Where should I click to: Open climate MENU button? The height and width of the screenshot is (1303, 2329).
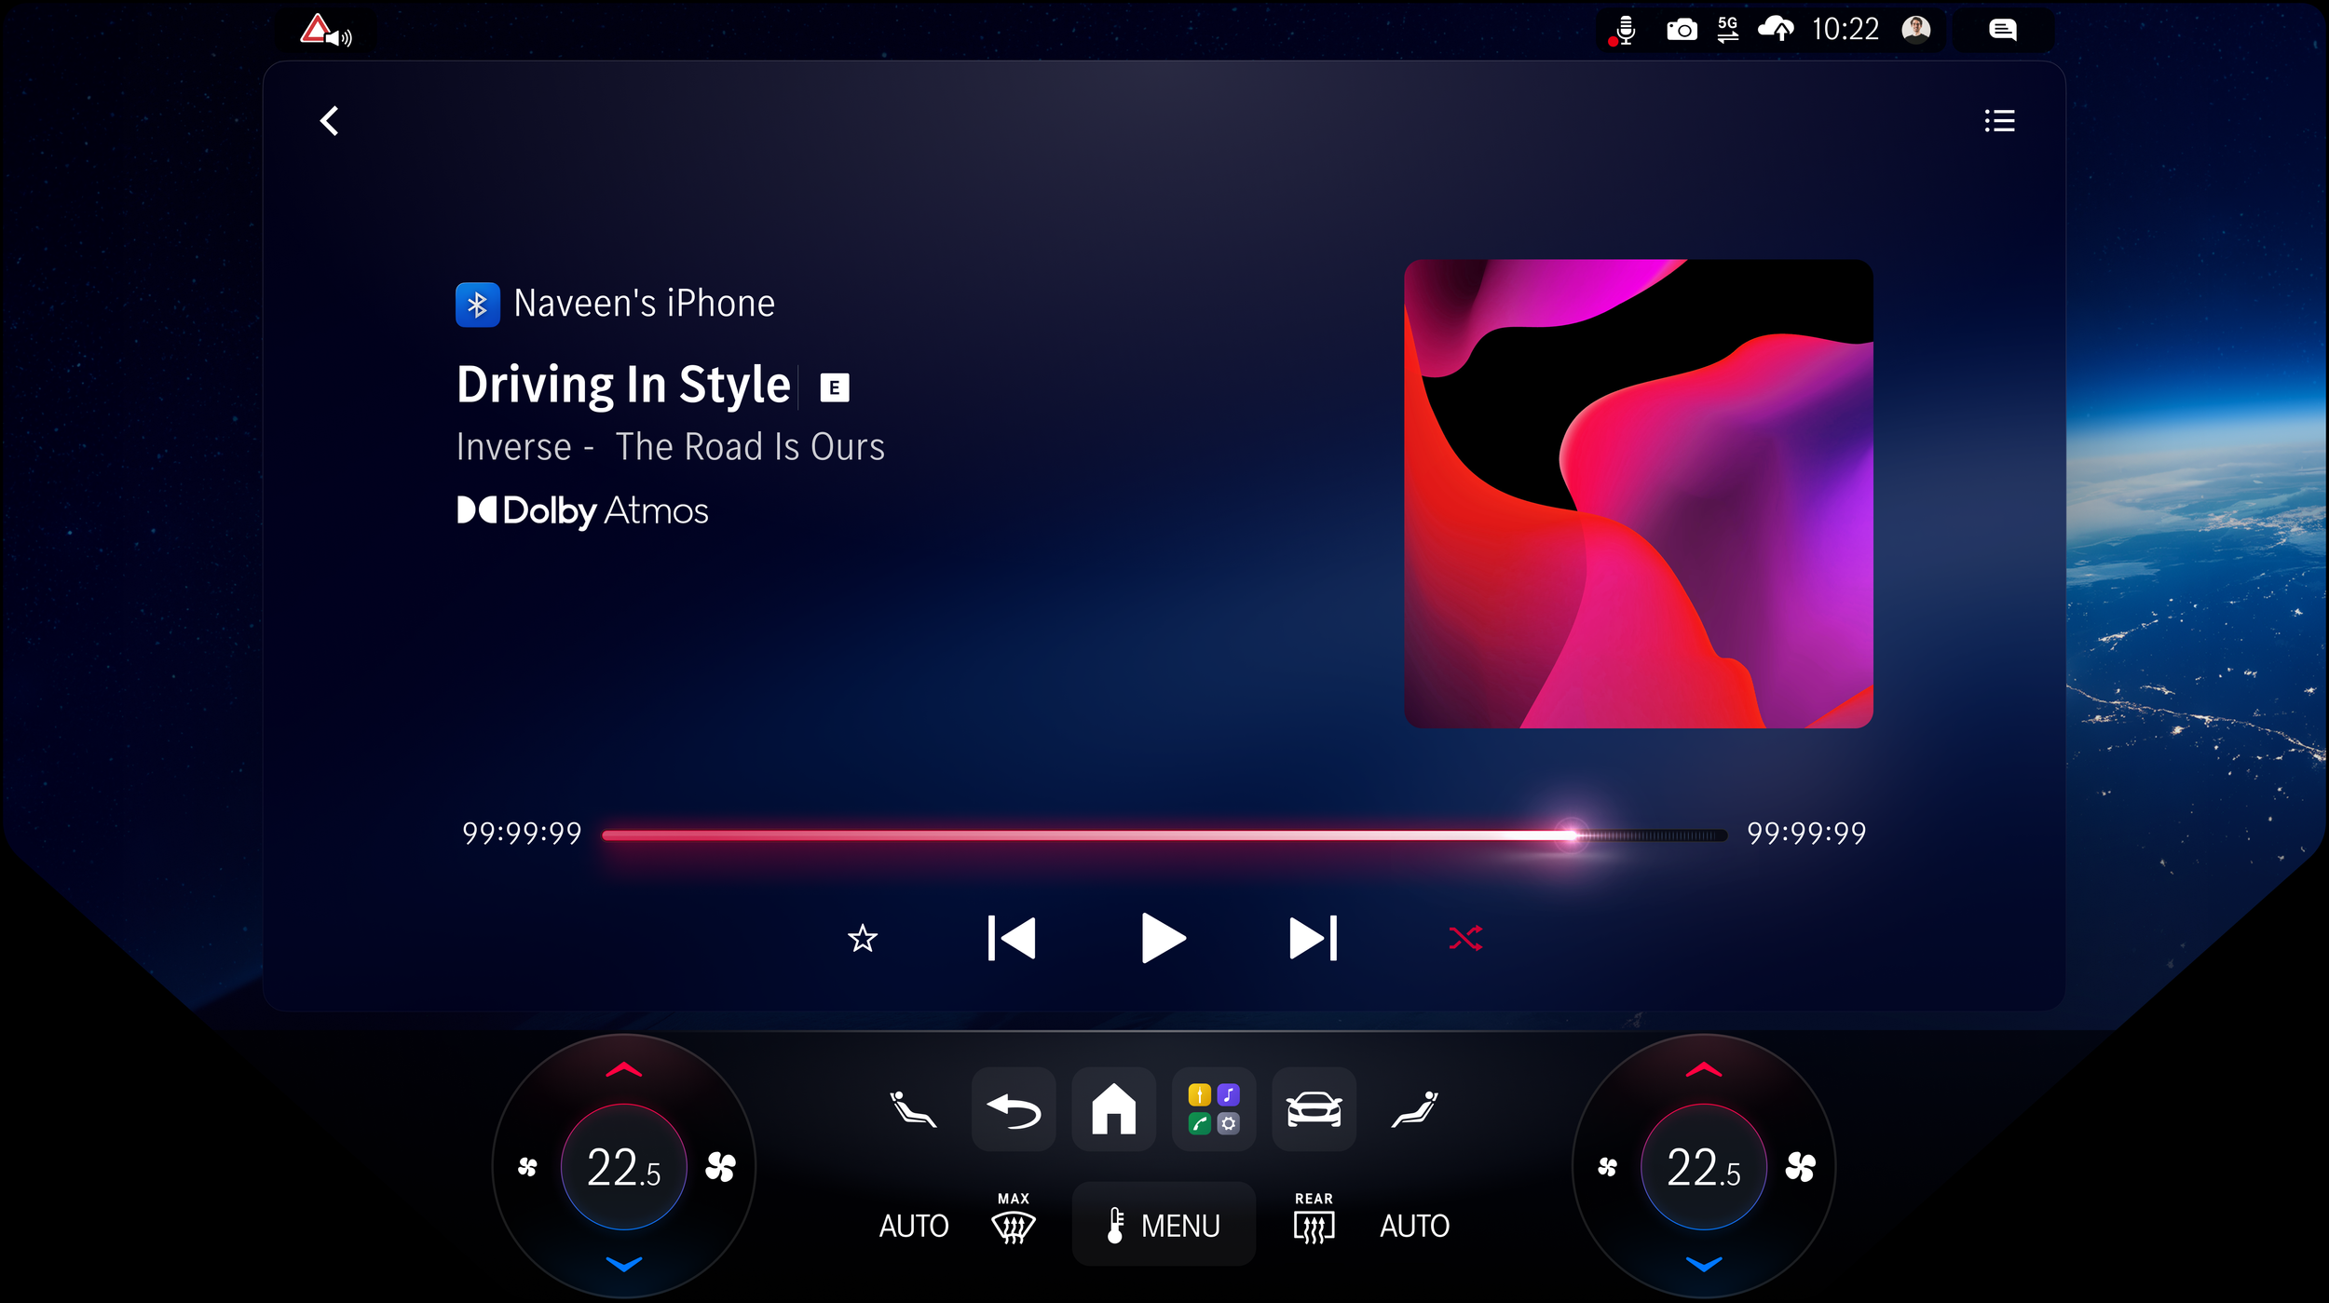coord(1164,1225)
